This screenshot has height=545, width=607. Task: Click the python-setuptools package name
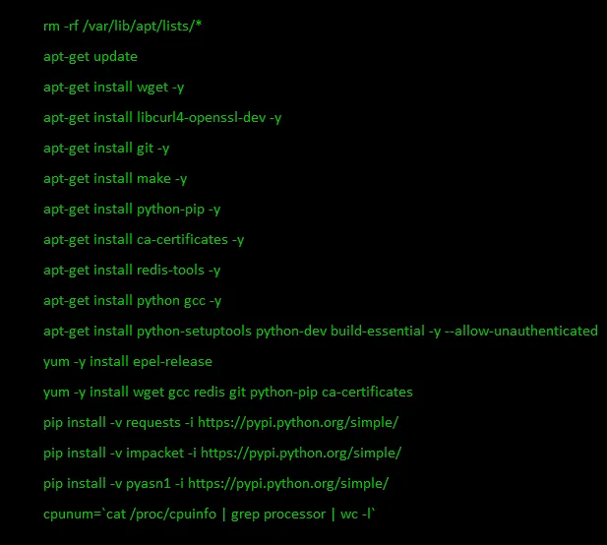[x=194, y=332]
